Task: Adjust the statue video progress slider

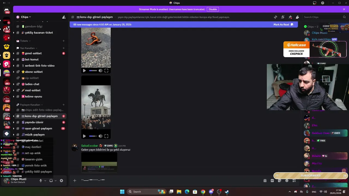Action: coord(93,136)
